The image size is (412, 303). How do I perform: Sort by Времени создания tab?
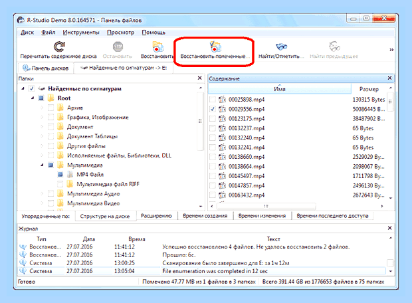(205, 216)
